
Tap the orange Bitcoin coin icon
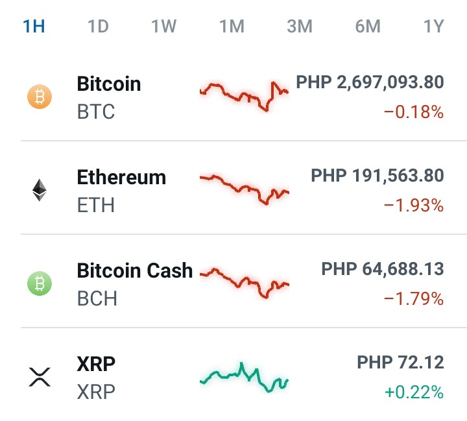[x=40, y=97]
